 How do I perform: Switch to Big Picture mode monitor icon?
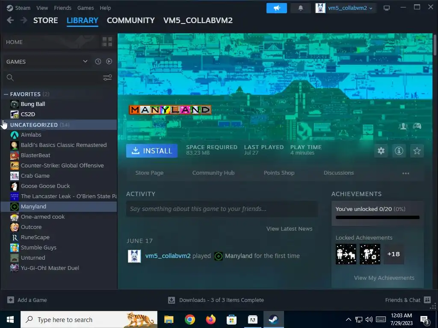pos(387,8)
